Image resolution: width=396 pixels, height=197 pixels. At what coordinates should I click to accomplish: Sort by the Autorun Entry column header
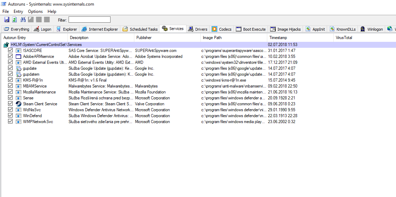click(34, 38)
